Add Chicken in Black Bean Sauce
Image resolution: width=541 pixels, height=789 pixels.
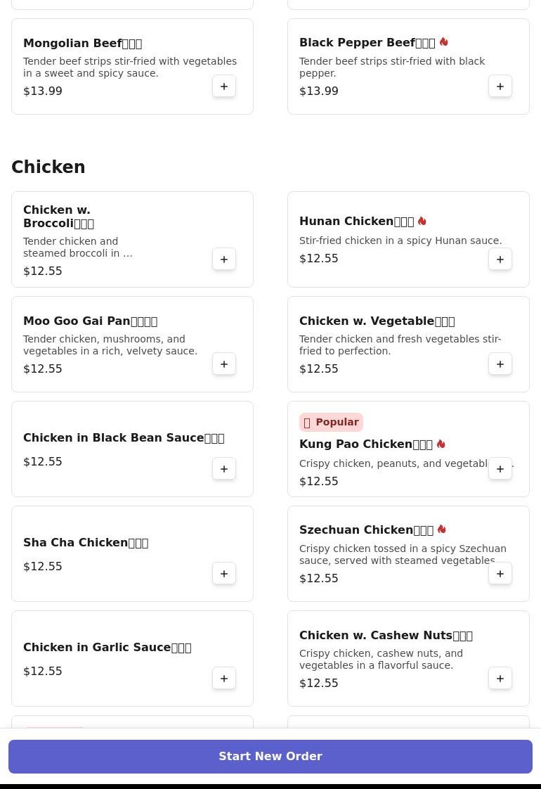click(x=224, y=469)
